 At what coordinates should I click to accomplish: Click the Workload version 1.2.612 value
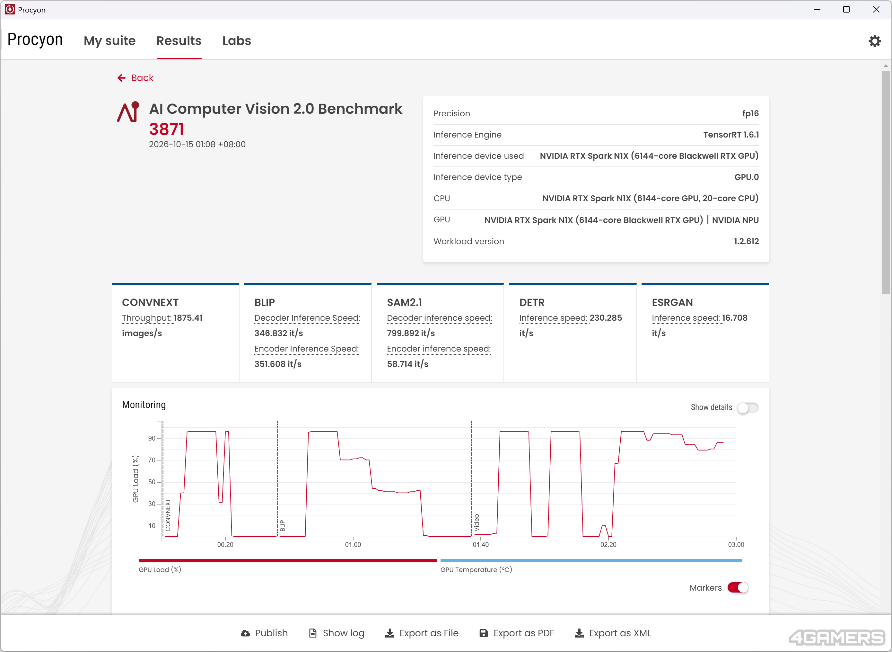pos(746,241)
